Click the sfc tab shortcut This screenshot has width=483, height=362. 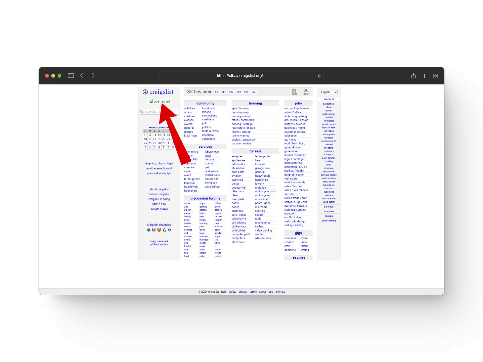coord(217,91)
